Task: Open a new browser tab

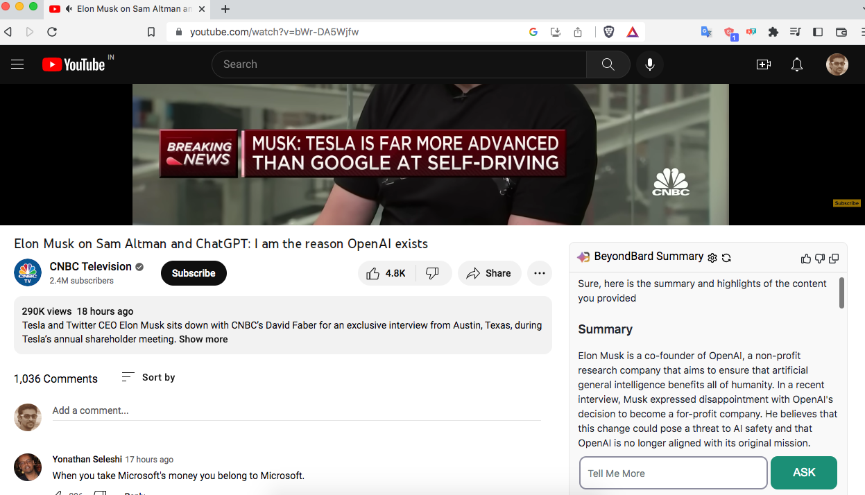Action: 225,9
